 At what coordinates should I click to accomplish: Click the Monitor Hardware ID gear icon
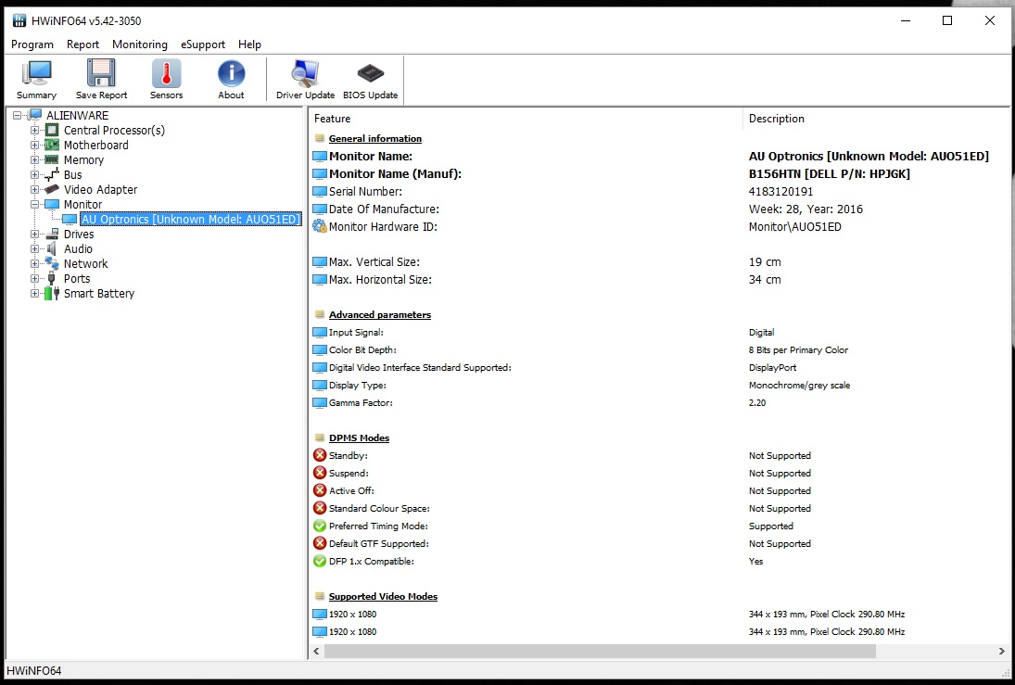319,226
